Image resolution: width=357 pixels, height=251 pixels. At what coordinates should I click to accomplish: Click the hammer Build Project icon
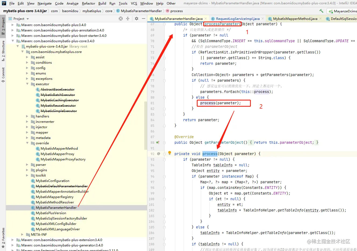pos(321,11)
